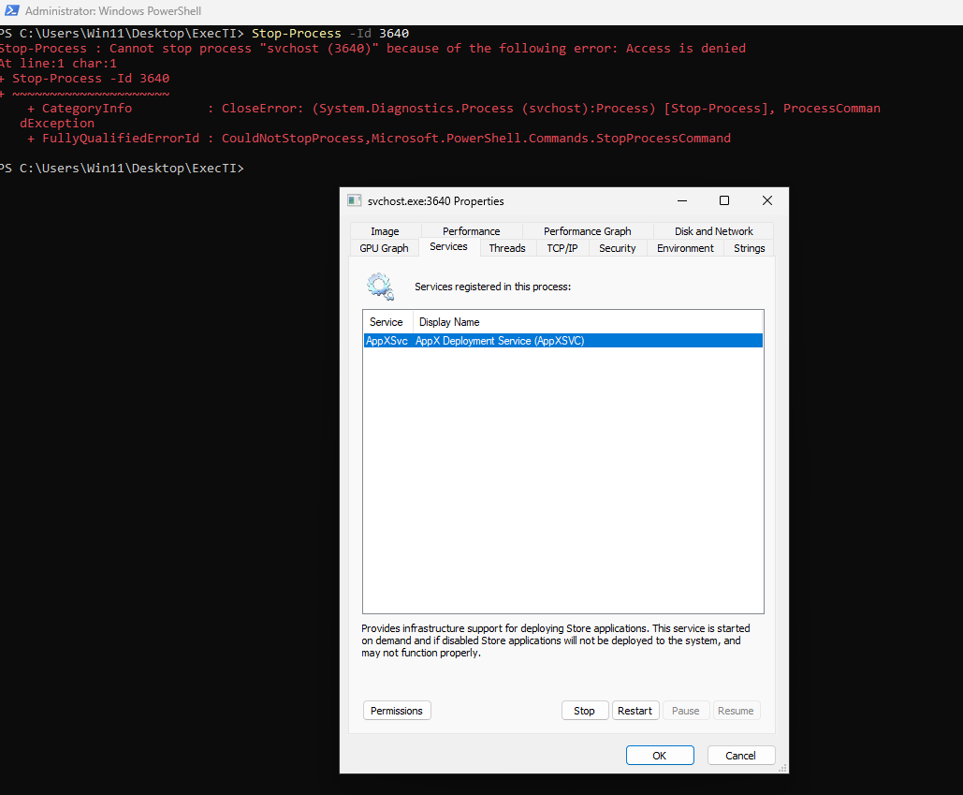Click the Permissions button
The width and height of the screenshot is (963, 795).
point(397,711)
